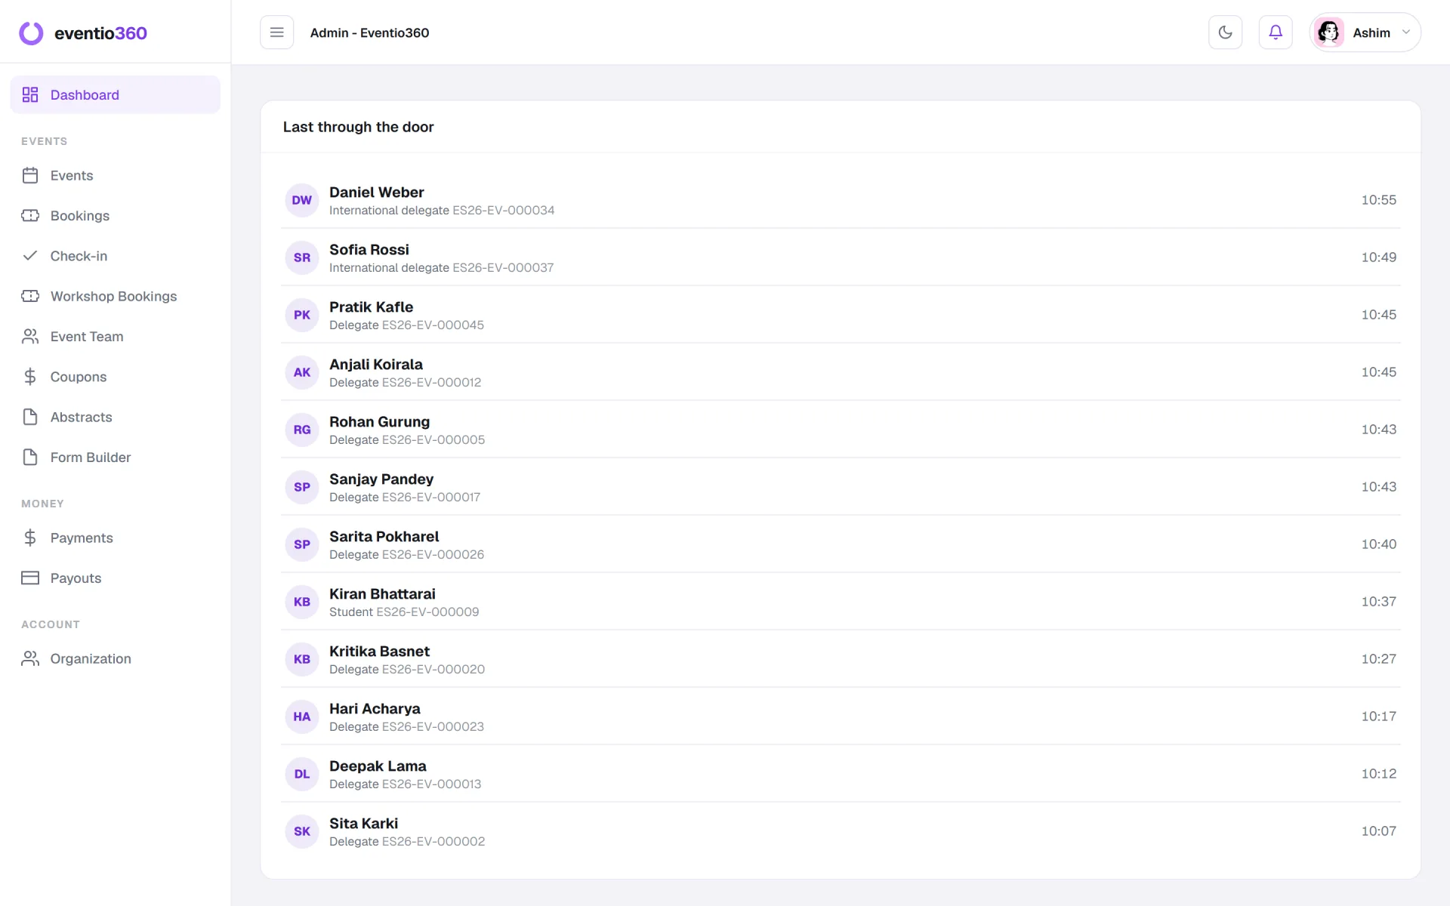Select the name Hari Acharya
Screen dimensions: 1450x906
click(x=375, y=708)
